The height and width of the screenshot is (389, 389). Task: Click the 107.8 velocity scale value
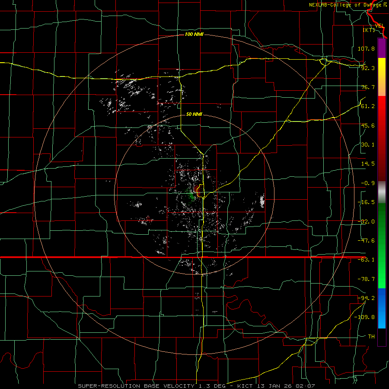click(x=366, y=48)
